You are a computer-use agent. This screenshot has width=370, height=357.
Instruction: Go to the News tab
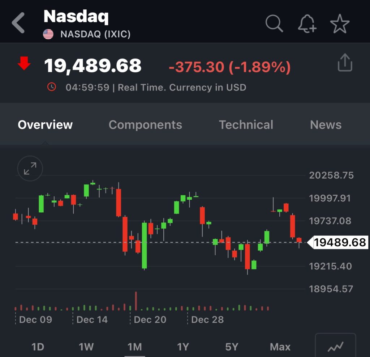pyautogui.click(x=326, y=125)
